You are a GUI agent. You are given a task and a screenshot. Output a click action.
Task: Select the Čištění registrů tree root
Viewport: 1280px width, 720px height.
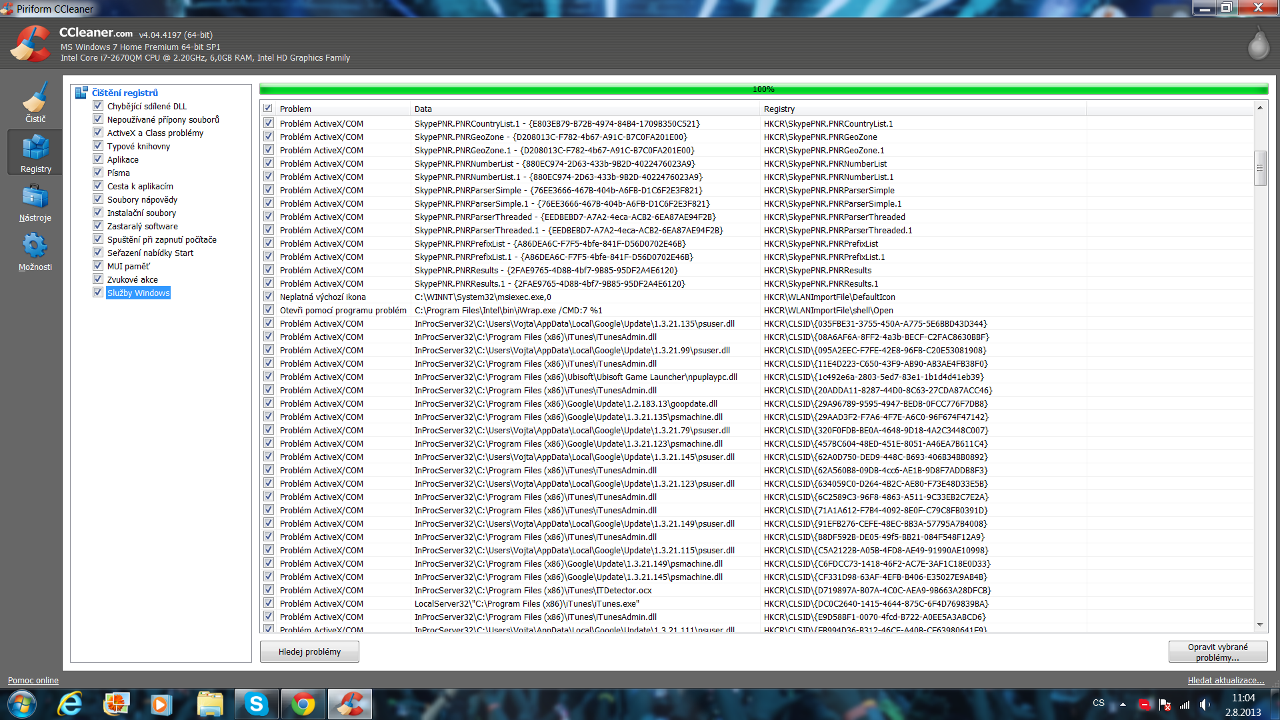[x=125, y=93]
